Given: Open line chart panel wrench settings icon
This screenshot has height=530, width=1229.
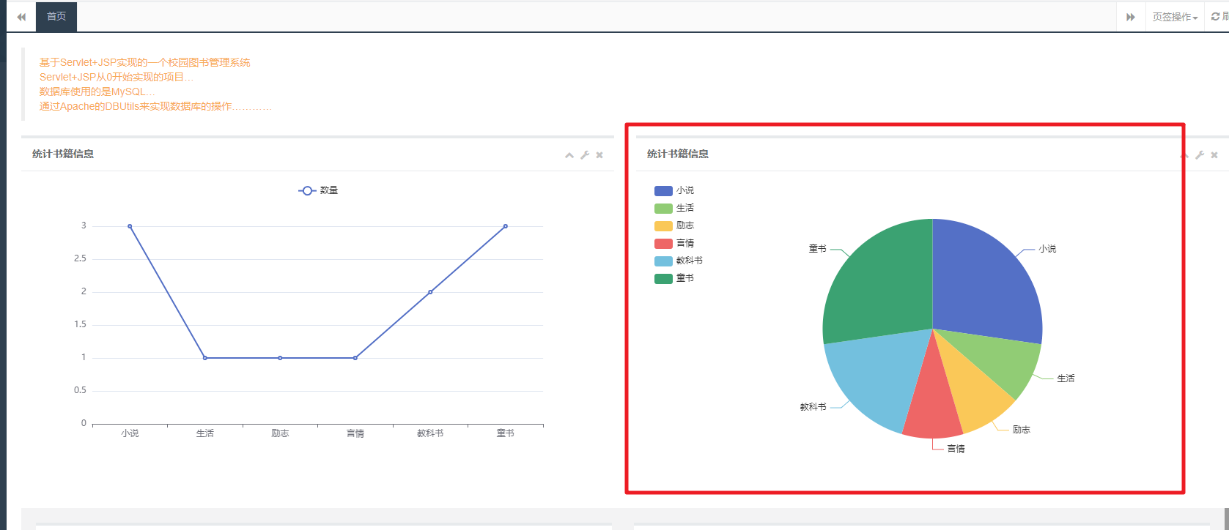Looking at the screenshot, I should tap(585, 155).
